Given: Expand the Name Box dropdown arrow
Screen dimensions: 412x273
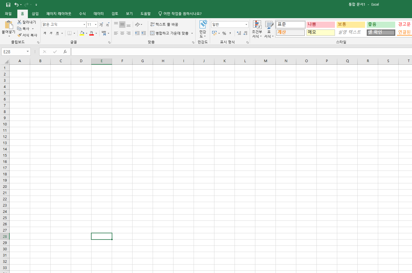Looking at the screenshot, I should (28, 52).
